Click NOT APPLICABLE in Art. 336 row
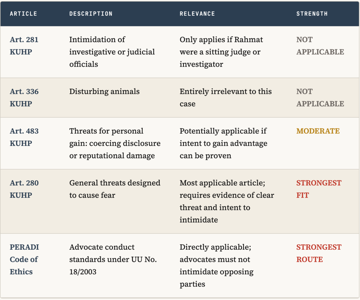This screenshot has width=360, height=300. pos(320,97)
